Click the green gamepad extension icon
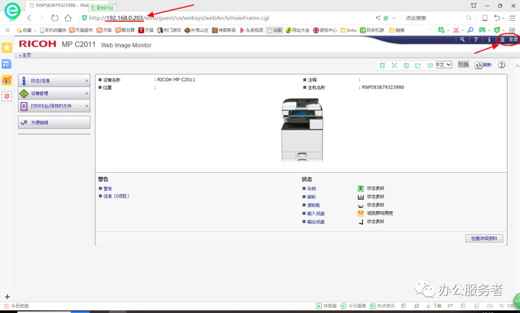520x313 pixels. pyautogui.click(x=482, y=30)
